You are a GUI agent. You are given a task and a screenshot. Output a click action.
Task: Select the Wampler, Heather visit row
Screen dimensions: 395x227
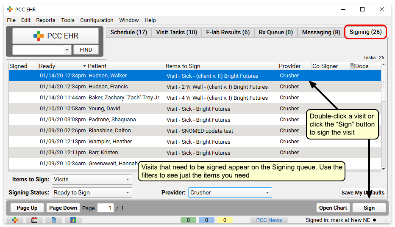click(195, 142)
